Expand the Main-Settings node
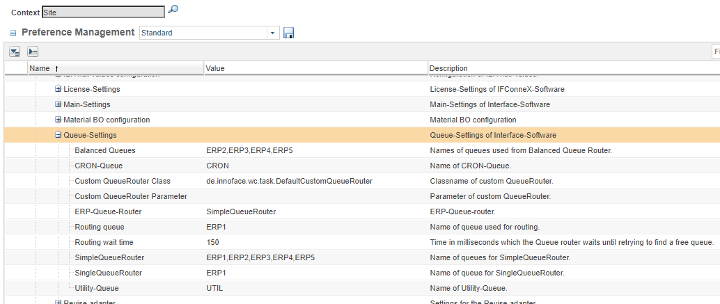Screen dimensions: 720x304 pyautogui.click(x=58, y=105)
